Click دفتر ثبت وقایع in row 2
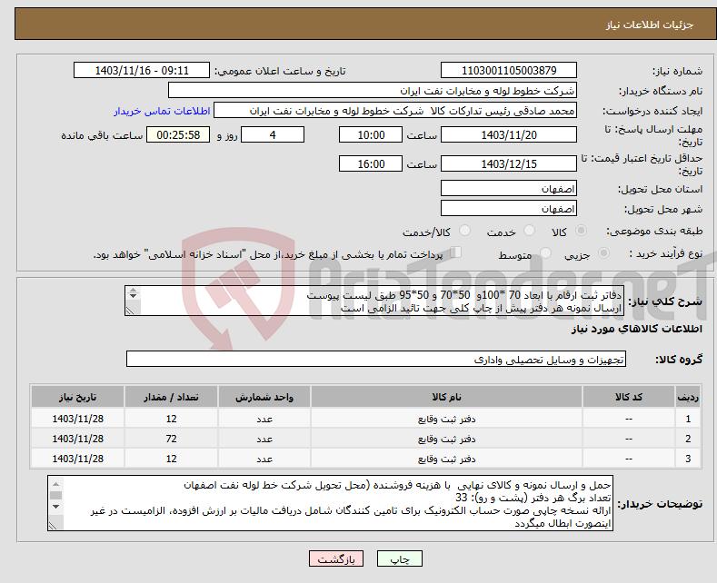Image resolution: width=717 pixels, height=583 pixels. click(446, 440)
